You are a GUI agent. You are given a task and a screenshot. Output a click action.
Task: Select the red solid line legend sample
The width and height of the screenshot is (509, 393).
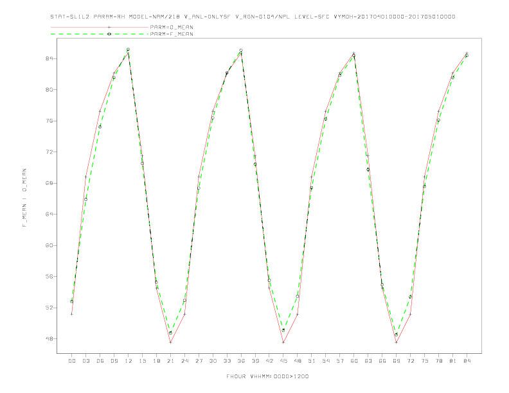[100, 27]
